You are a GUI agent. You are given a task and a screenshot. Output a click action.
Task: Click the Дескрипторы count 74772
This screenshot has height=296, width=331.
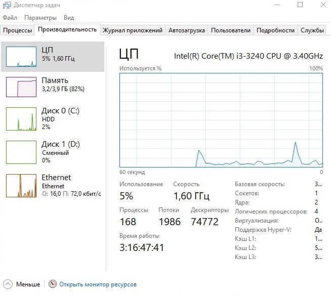[x=204, y=222]
